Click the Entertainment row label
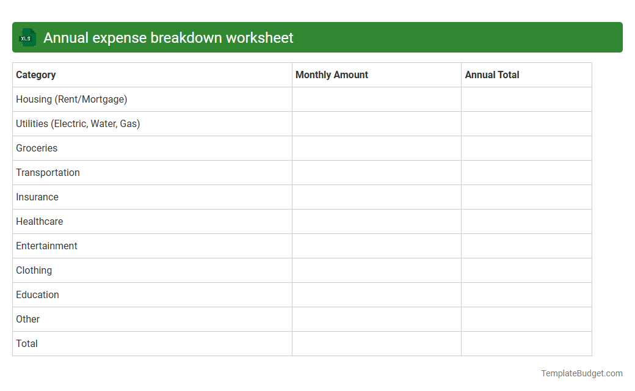Viewport: 635px width, 391px height. point(47,246)
